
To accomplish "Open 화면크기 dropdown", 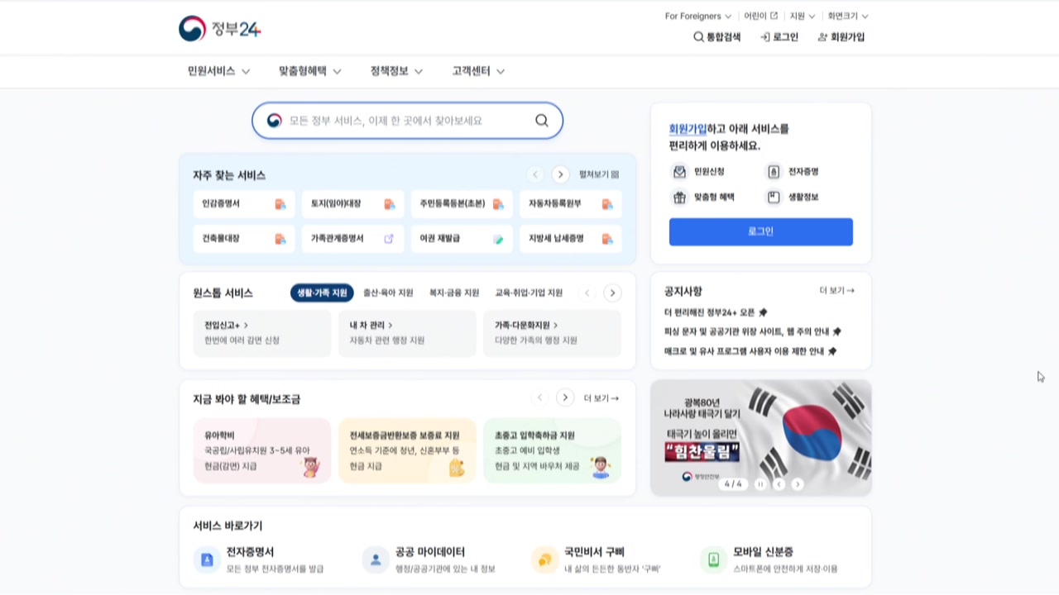I will pyautogui.click(x=848, y=16).
